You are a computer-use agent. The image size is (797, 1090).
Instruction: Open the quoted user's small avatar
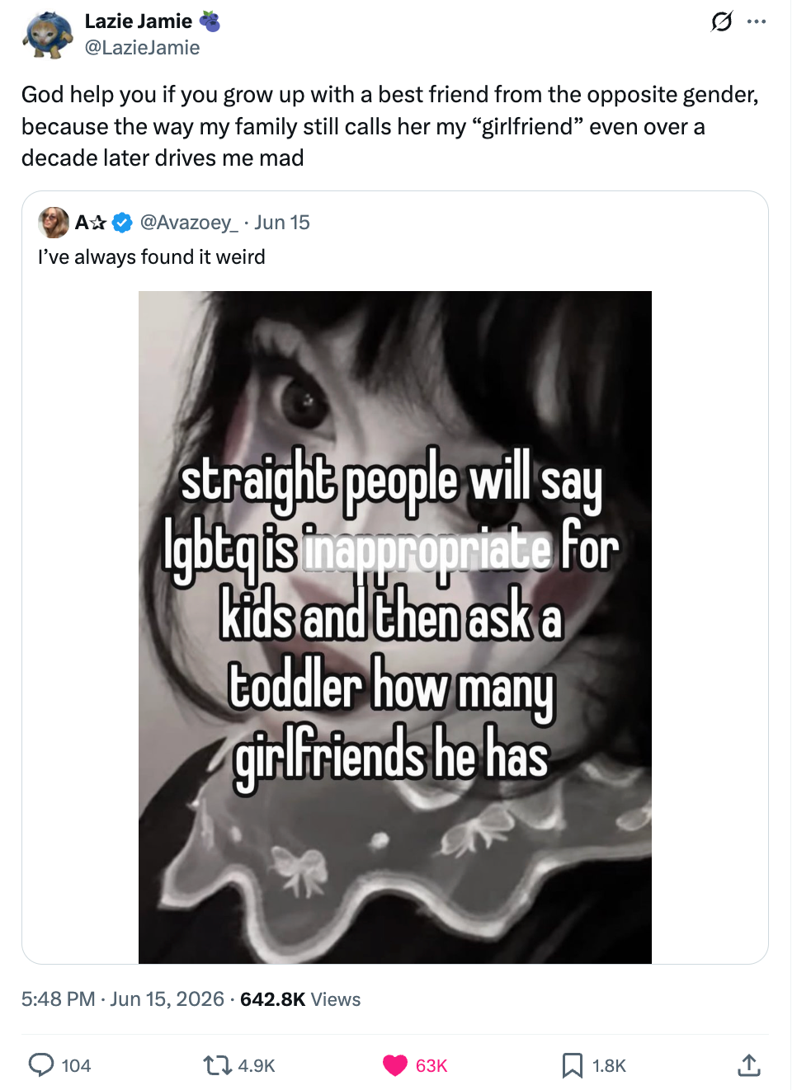pos(54,223)
